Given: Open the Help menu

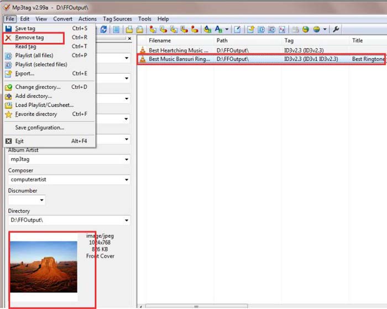Looking at the screenshot, I should (x=163, y=19).
